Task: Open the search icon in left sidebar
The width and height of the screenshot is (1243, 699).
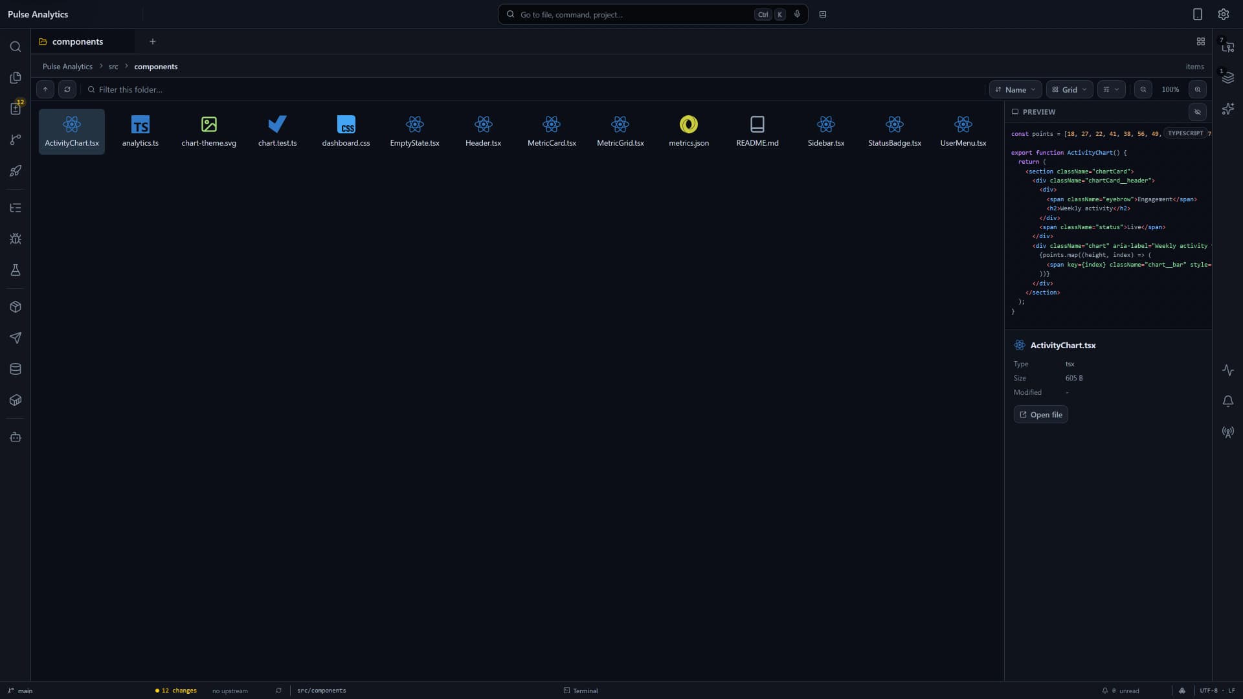Action: pyautogui.click(x=16, y=47)
